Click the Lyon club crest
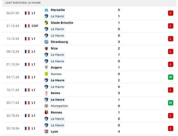 pos(46,132)
